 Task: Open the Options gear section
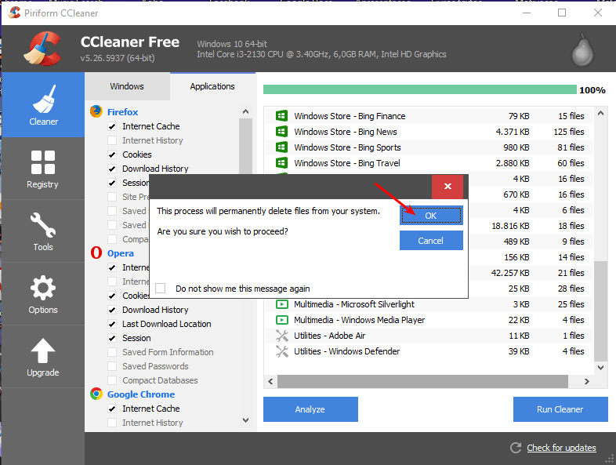(43, 294)
